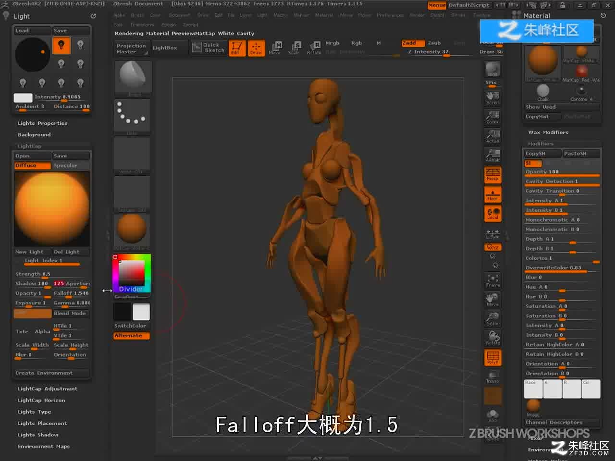Open the current material sphere on left shelf
The width and height of the screenshot is (615, 461).
coord(132,232)
